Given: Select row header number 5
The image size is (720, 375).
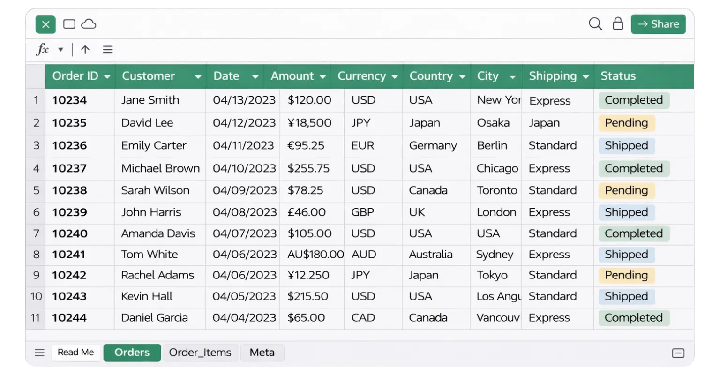Looking at the screenshot, I should (x=36, y=190).
